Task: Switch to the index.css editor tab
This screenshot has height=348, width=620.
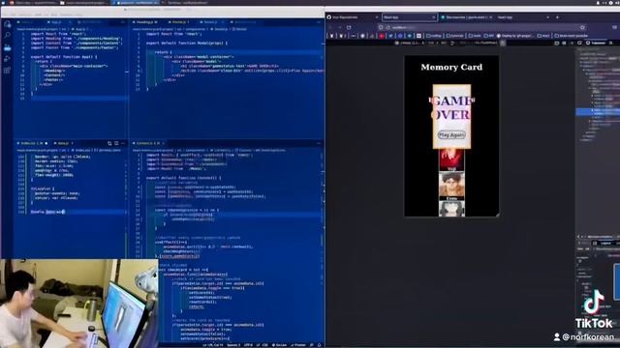Action: tap(32, 143)
